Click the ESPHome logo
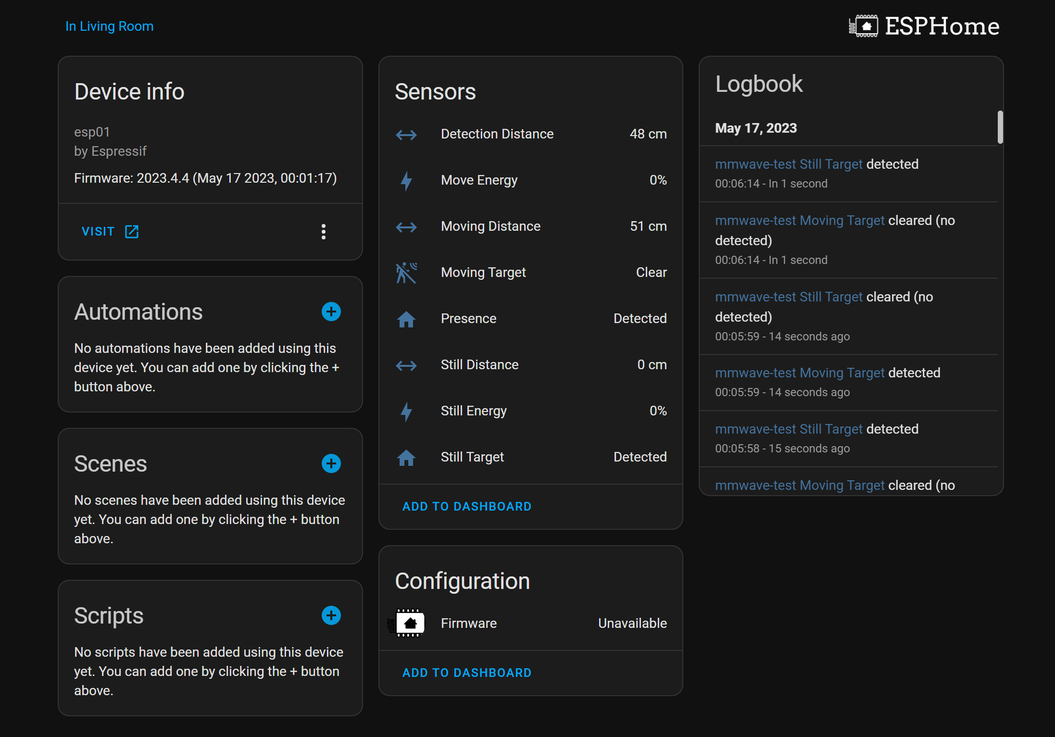The width and height of the screenshot is (1055, 737). tap(924, 26)
